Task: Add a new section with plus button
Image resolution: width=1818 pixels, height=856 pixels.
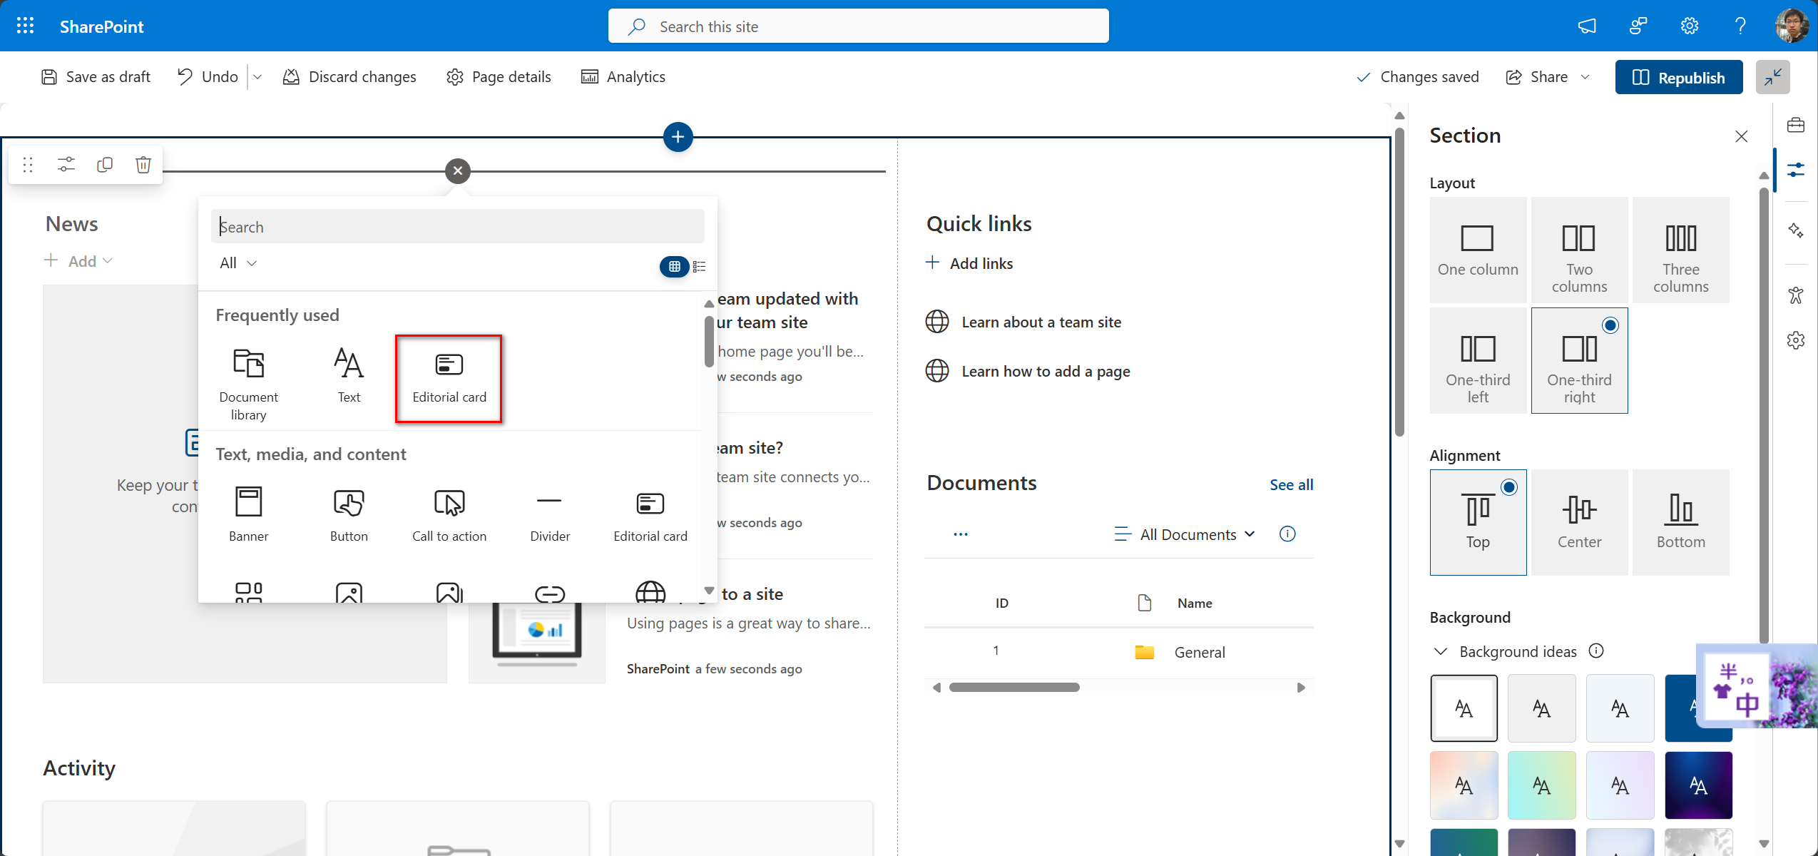Action: click(678, 136)
